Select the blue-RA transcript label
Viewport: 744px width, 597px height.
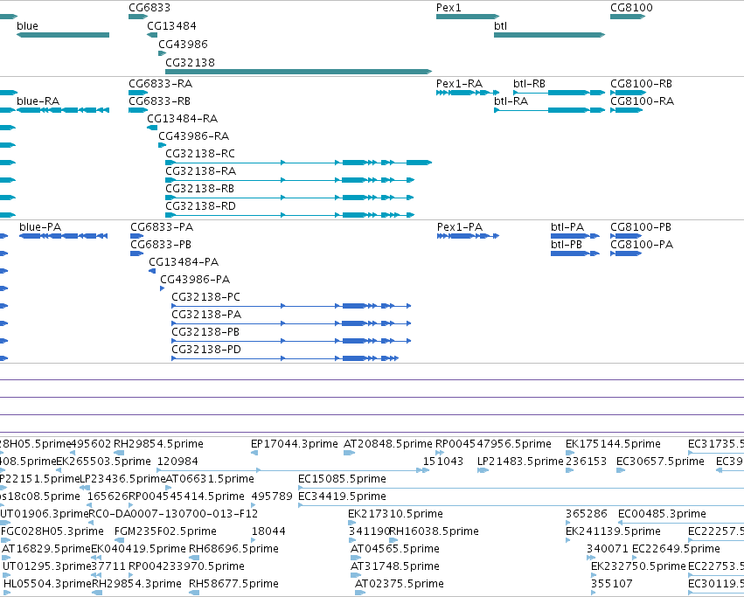tap(38, 101)
